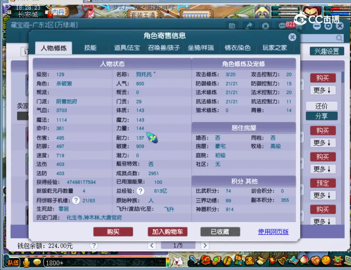Click the 兴趣设置 button

coord(327,51)
